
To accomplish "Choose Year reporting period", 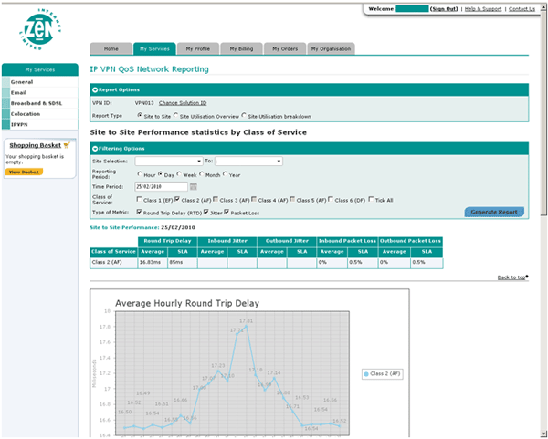I will pos(225,173).
